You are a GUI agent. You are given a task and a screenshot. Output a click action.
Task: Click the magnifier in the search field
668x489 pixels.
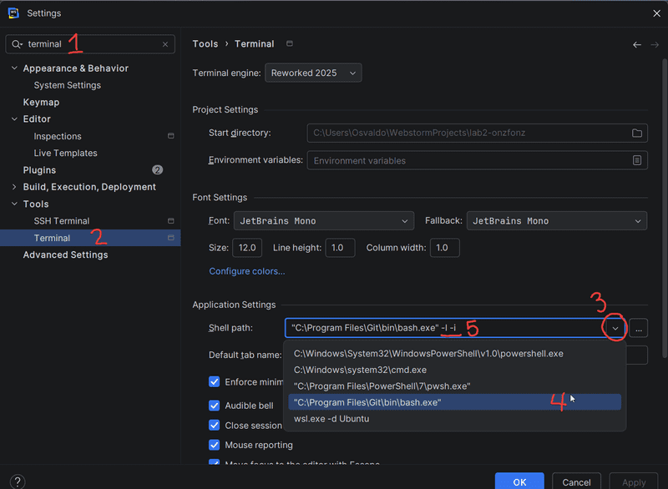[x=15, y=44]
